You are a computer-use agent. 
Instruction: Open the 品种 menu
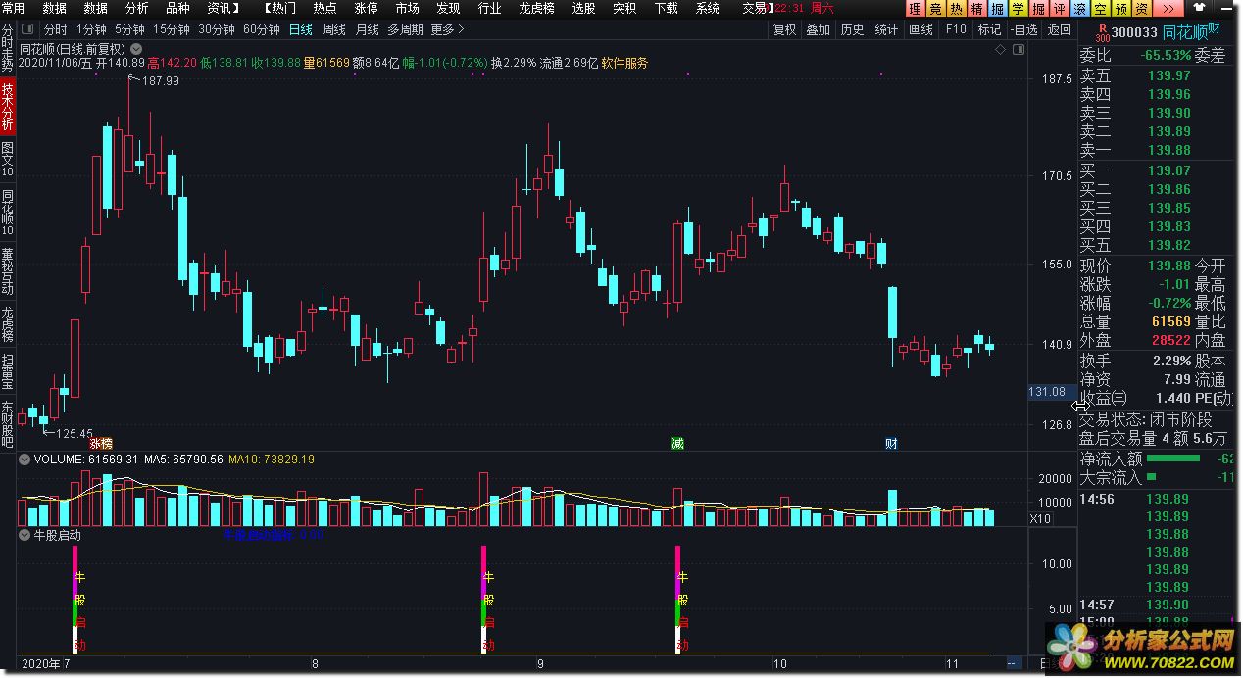pyautogui.click(x=178, y=8)
